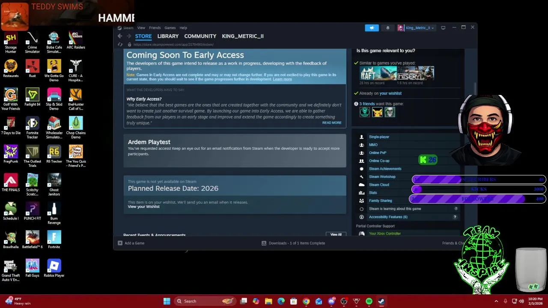548x308 pixels.
Task: Open Microsoft Edge from the taskbar
Action: click(x=281, y=301)
